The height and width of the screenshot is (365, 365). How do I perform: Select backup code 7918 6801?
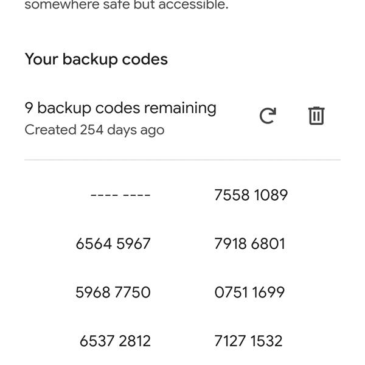tap(249, 244)
